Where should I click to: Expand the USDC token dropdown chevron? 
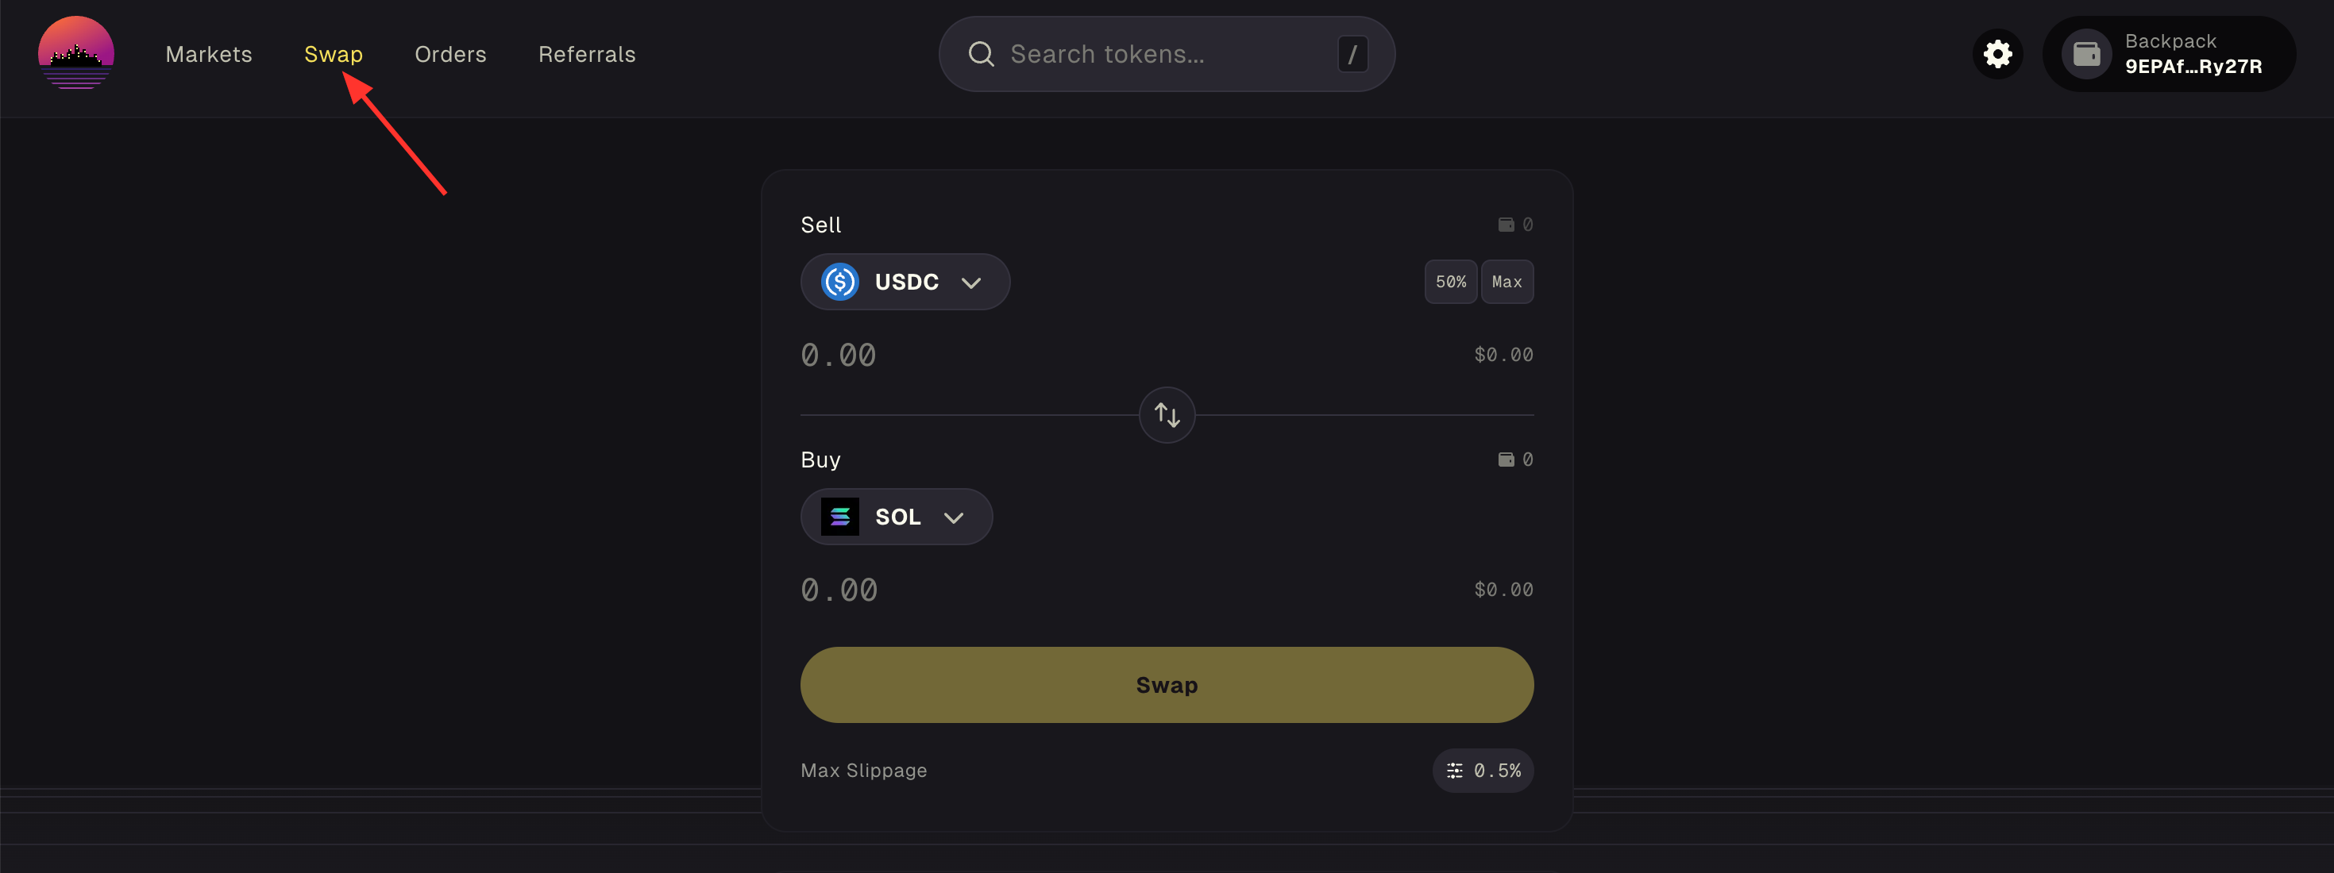[971, 283]
